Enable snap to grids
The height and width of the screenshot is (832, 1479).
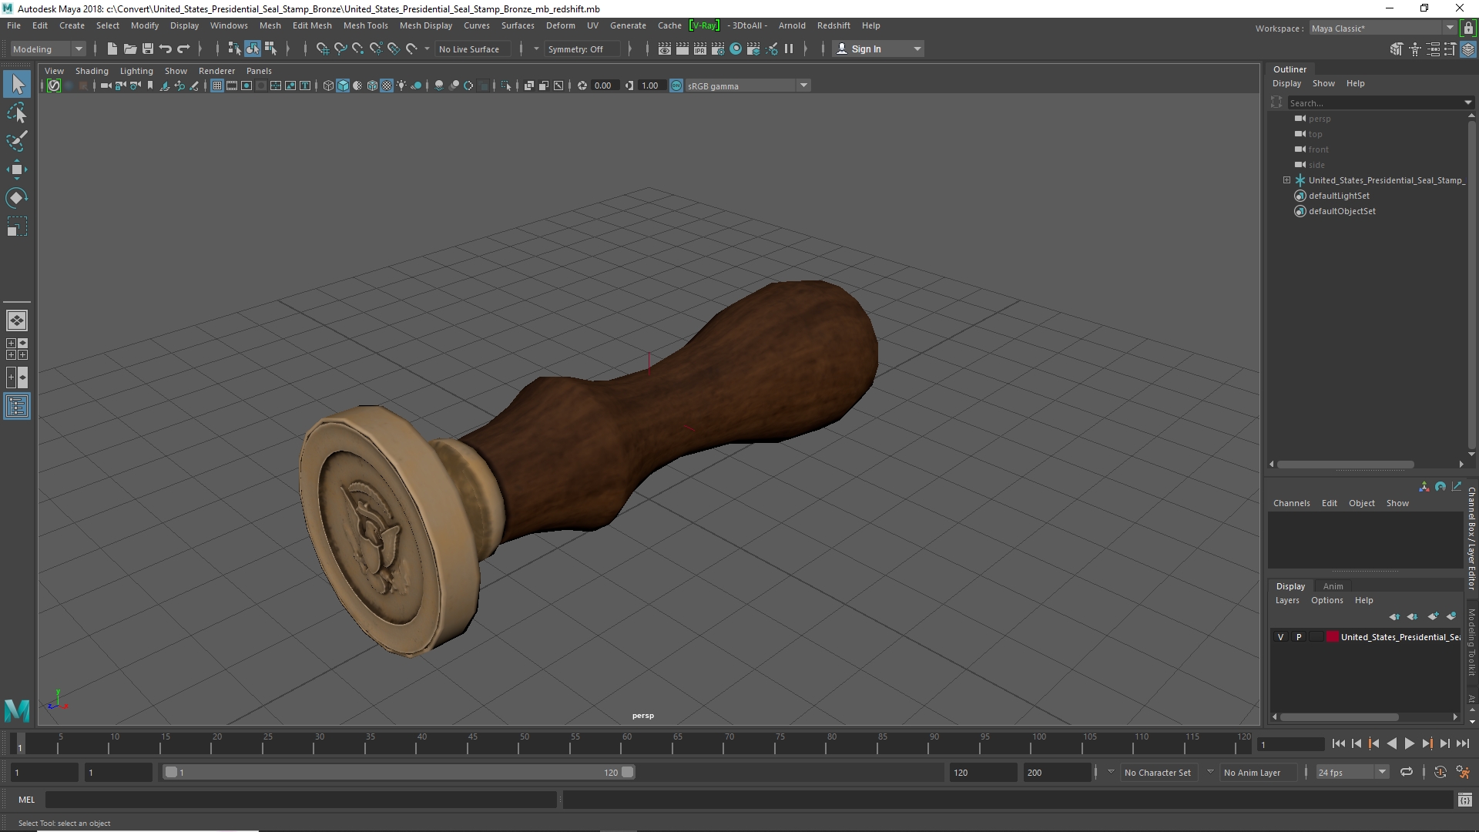(x=322, y=49)
